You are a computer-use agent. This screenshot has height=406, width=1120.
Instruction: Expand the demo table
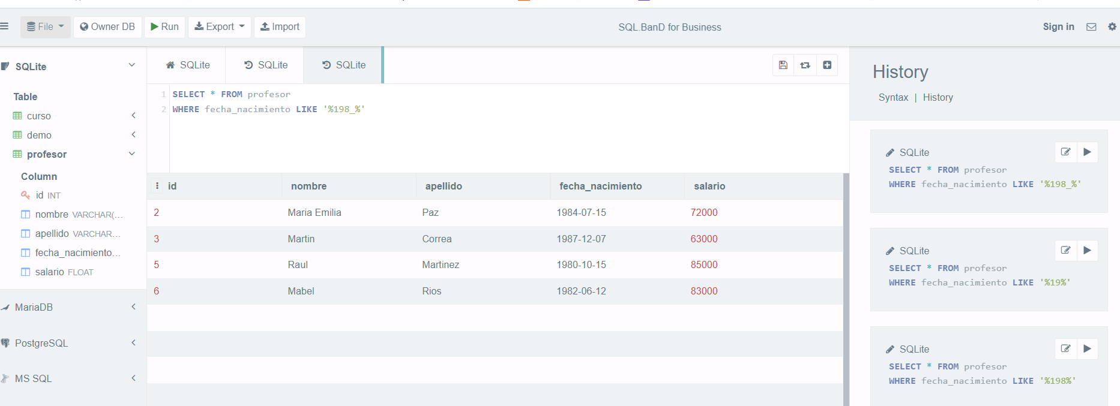point(133,134)
